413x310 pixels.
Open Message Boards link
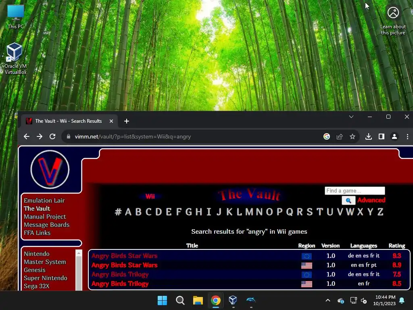coord(47,225)
